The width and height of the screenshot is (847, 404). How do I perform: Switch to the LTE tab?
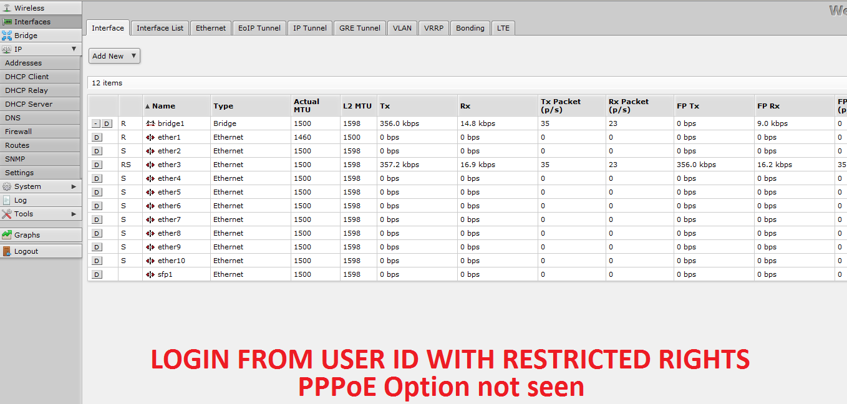click(x=503, y=28)
